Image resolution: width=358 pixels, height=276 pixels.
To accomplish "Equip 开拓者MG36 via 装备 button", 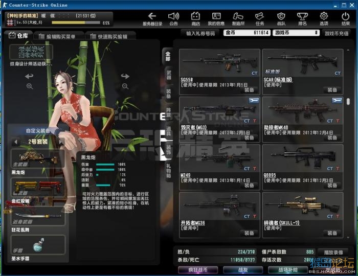I will click(x=249, y=233).
